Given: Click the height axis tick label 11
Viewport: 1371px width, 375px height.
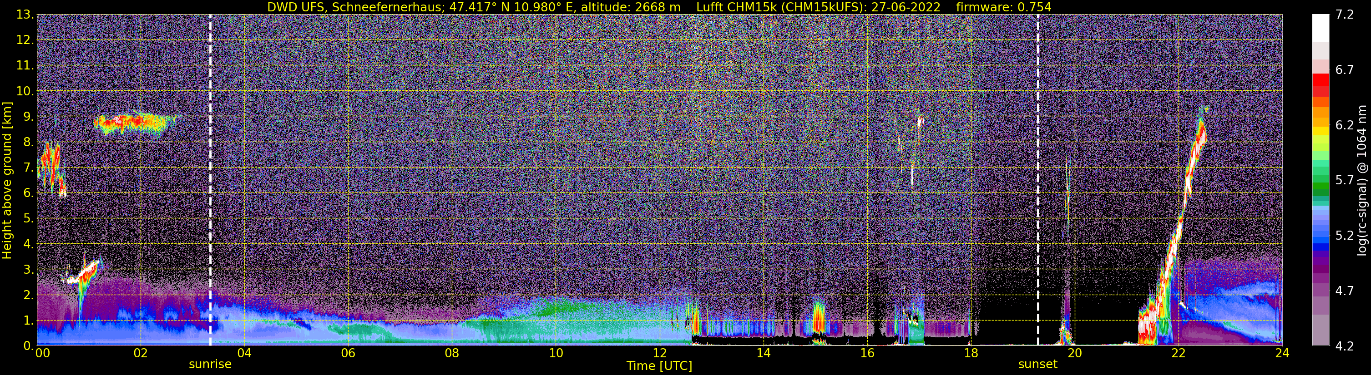Looking at the screenshot, I should pyautogui.click(x=25, y=66).
